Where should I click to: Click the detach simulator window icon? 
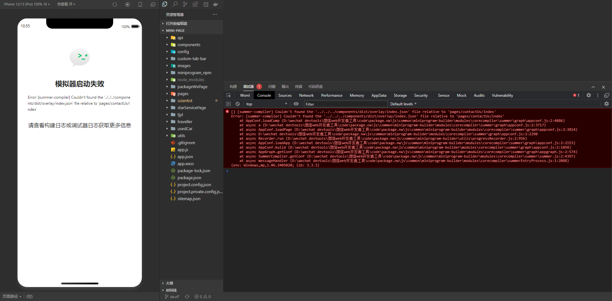pyautogui.click(x=153, y=4)
